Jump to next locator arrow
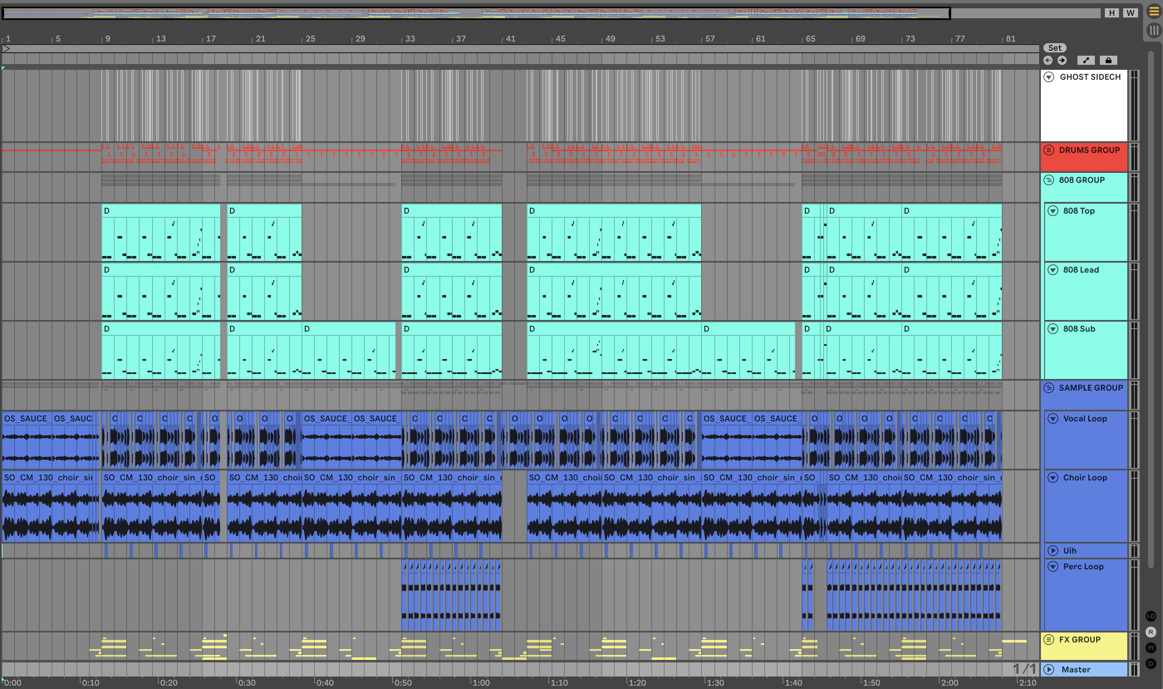The height and width of the screenshot is (689, 1163). point(1062,60)
